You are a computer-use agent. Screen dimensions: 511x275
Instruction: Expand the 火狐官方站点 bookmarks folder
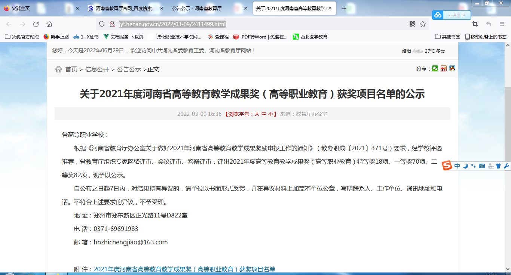(22, 37)
